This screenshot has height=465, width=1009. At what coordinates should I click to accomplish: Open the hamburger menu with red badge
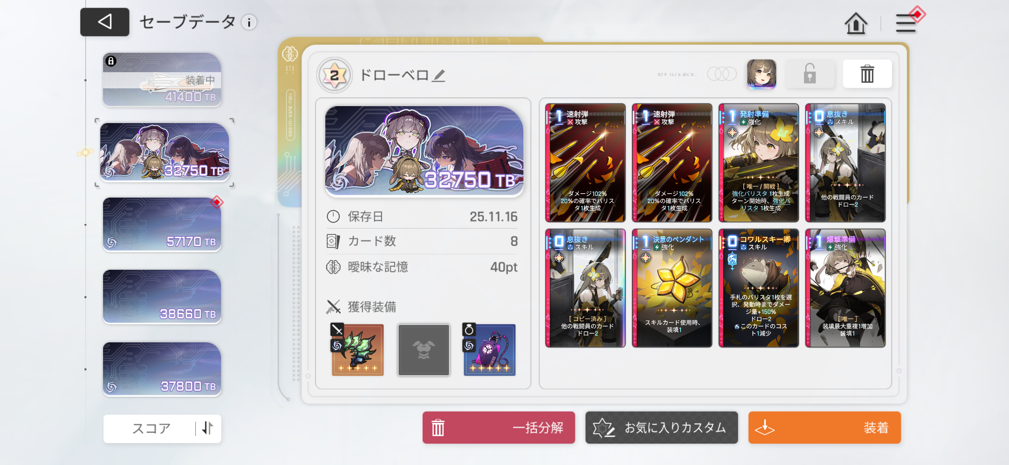(x=907, y=22)
